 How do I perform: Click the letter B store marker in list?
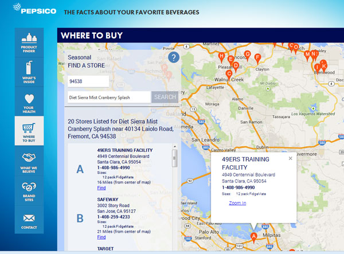point(80,218)
